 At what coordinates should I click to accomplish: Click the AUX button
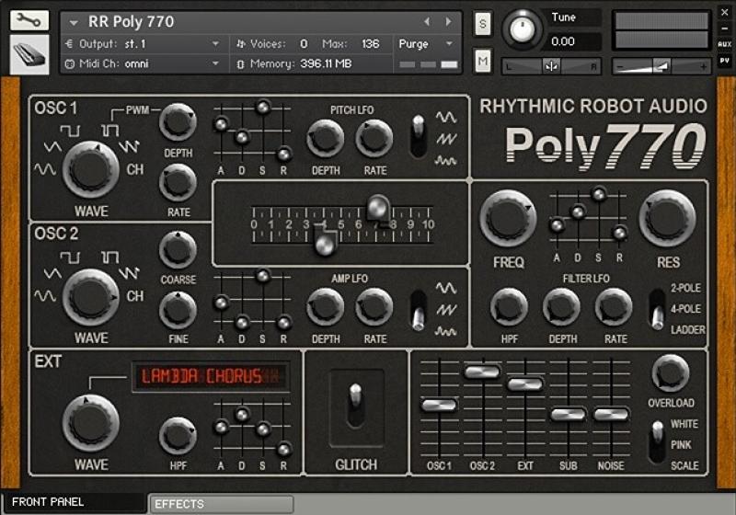[725, 43]
